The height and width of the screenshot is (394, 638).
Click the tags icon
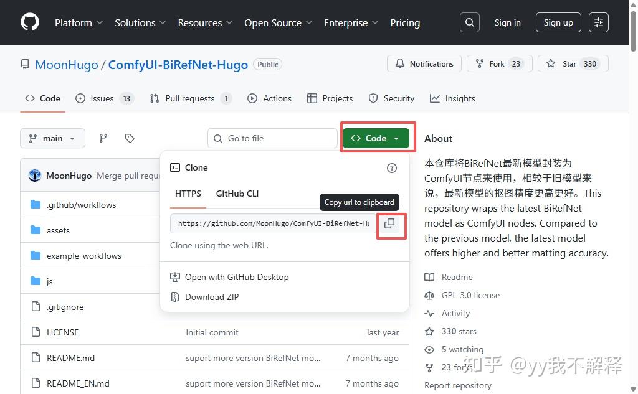click(130, 138)
